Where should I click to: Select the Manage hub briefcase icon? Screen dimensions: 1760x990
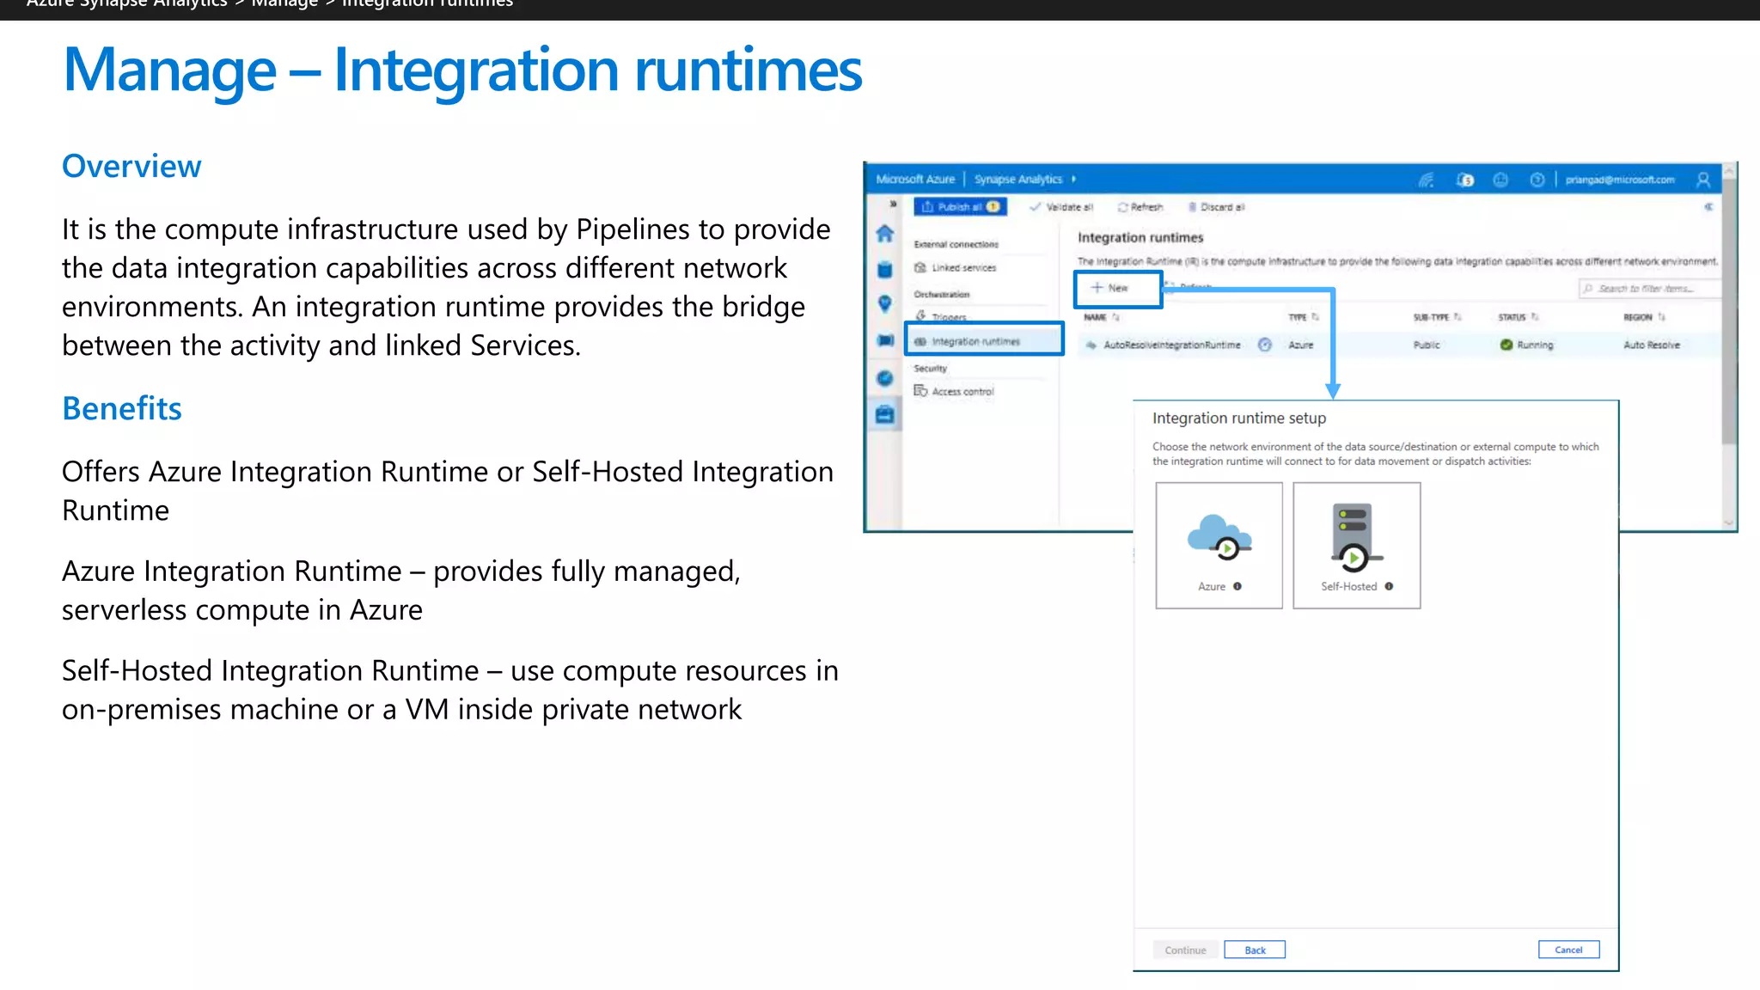pos(884,415)
